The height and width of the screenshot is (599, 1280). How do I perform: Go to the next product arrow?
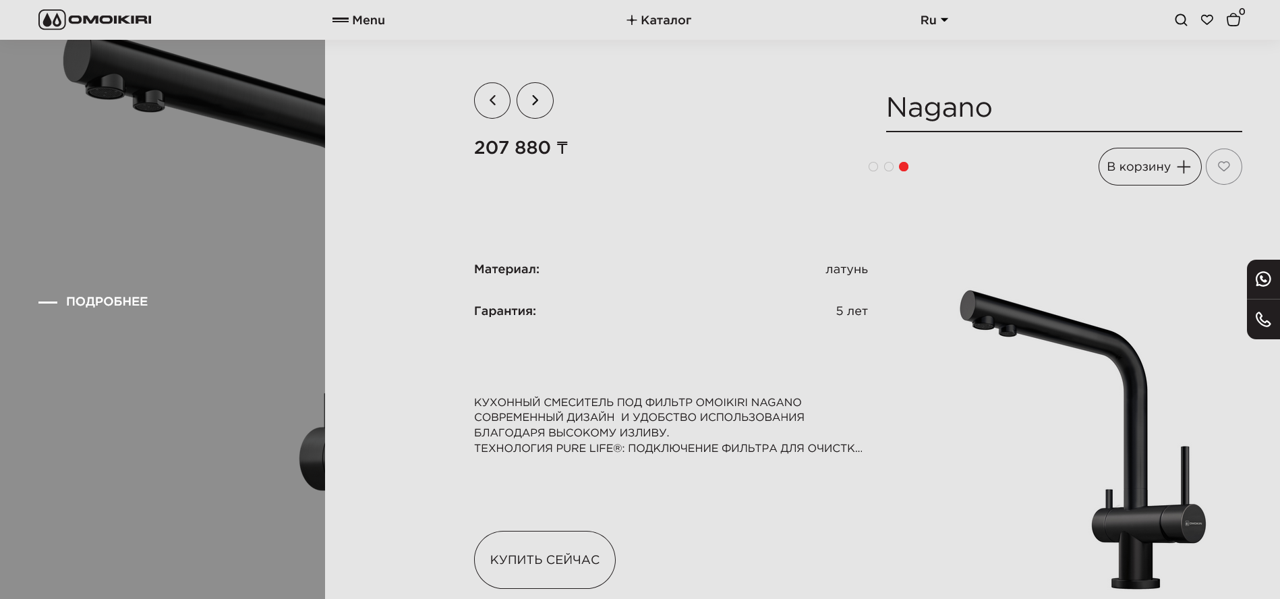[x=535, y=101]
